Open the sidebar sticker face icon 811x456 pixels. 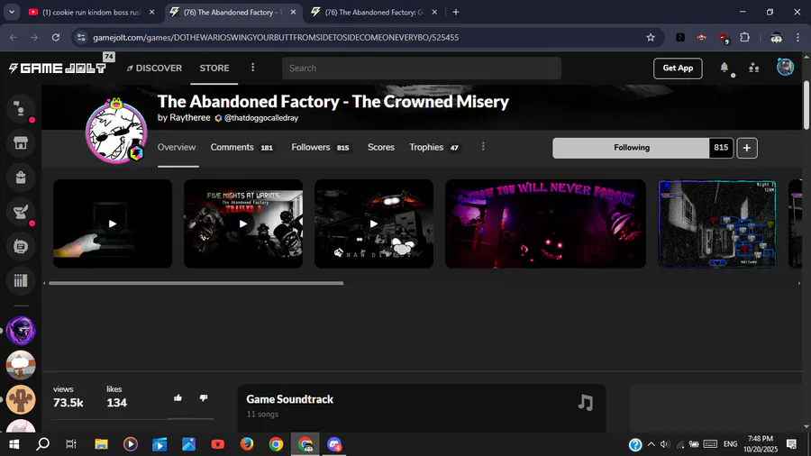(x=21, y=246)
